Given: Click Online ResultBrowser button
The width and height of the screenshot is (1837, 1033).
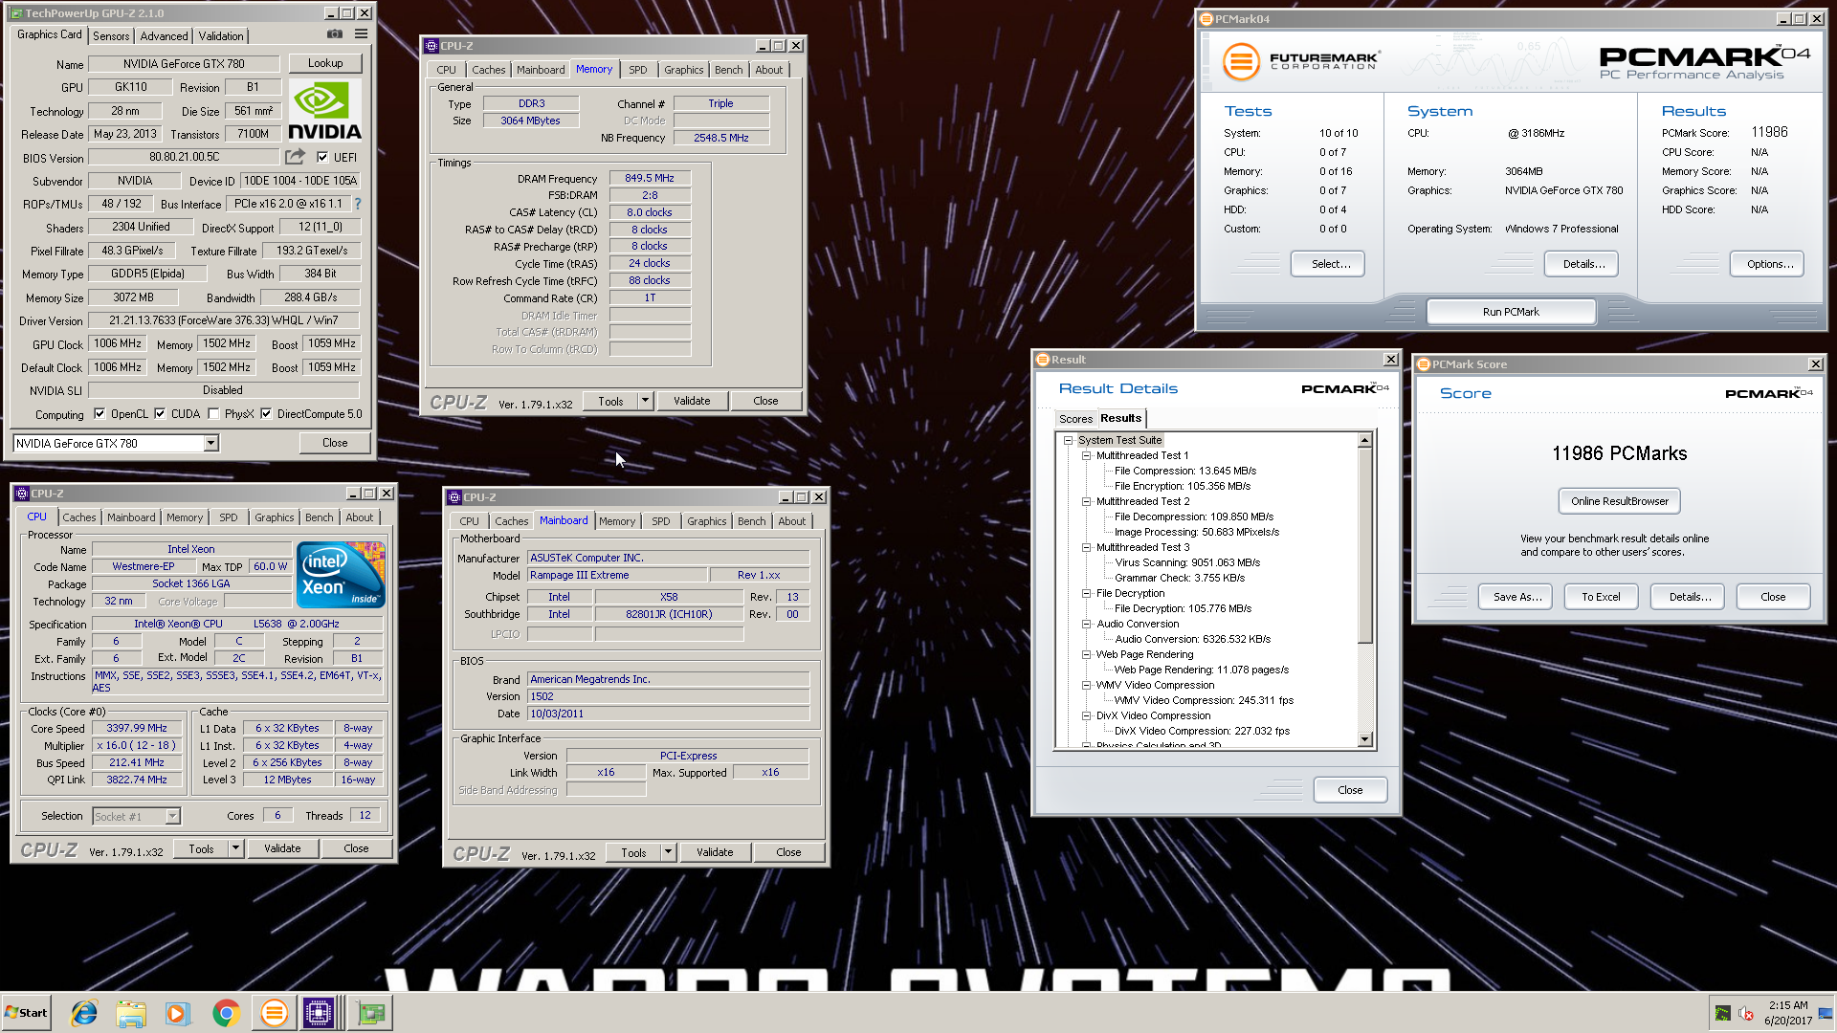Looking at the screenshot, I should click(1619, 501).
